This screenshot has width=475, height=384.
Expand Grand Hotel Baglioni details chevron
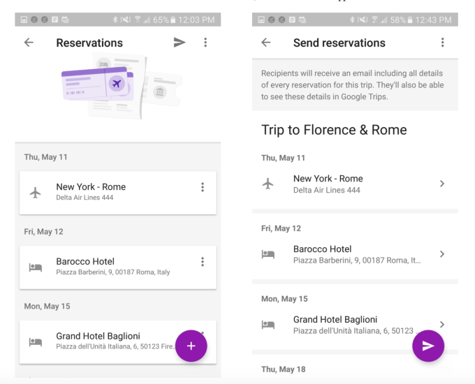(442, 324)
